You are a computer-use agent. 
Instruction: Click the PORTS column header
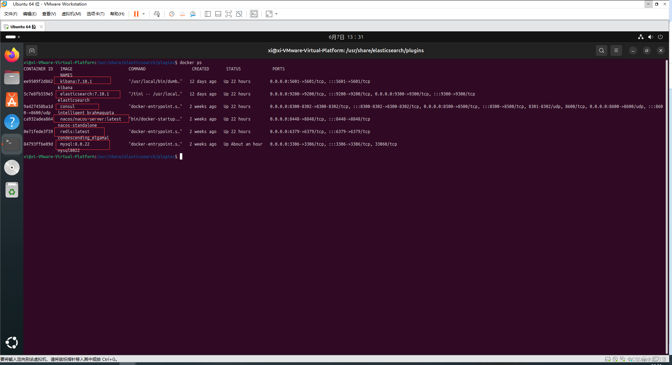(278, 69)
